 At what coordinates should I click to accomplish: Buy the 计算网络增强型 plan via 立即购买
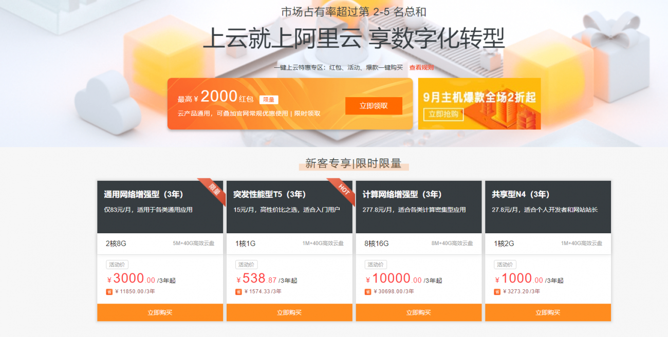click(419, 312)
